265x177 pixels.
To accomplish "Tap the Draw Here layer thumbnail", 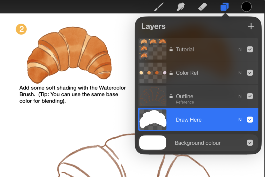I will pos(153,120).
